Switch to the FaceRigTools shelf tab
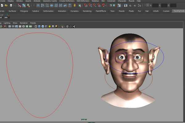The width and height of the screenshot is (185, 123). coord(179,11)
